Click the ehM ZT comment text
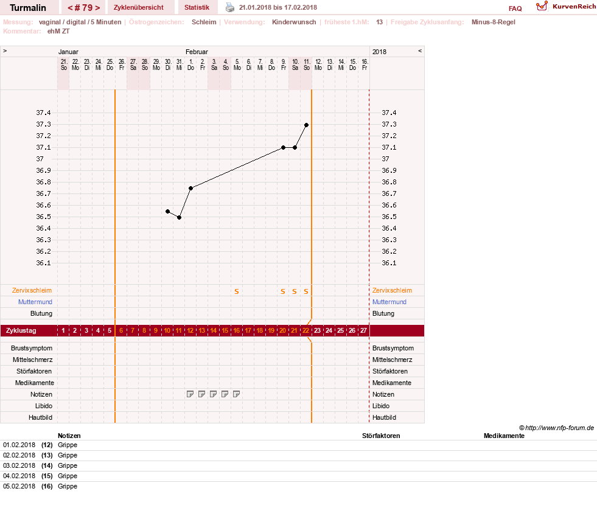 click(x=58, y=31)
